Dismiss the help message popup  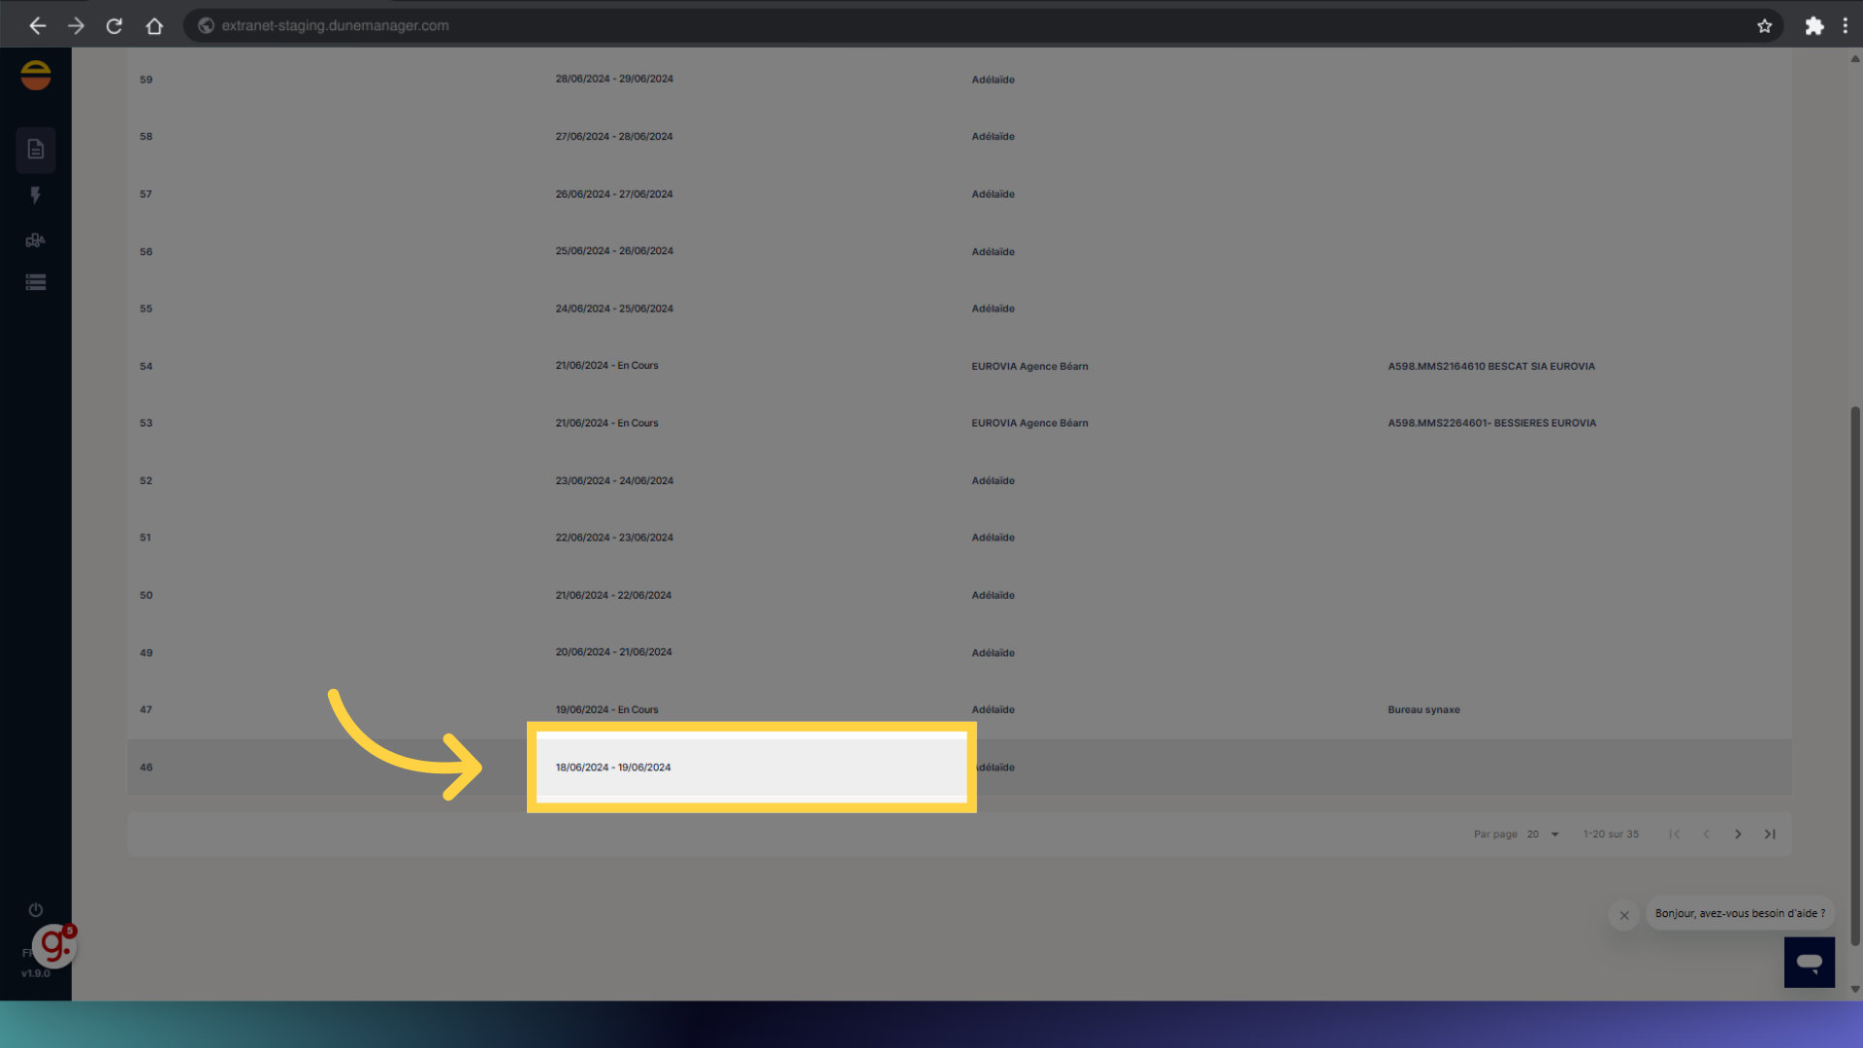(1624, 915)
